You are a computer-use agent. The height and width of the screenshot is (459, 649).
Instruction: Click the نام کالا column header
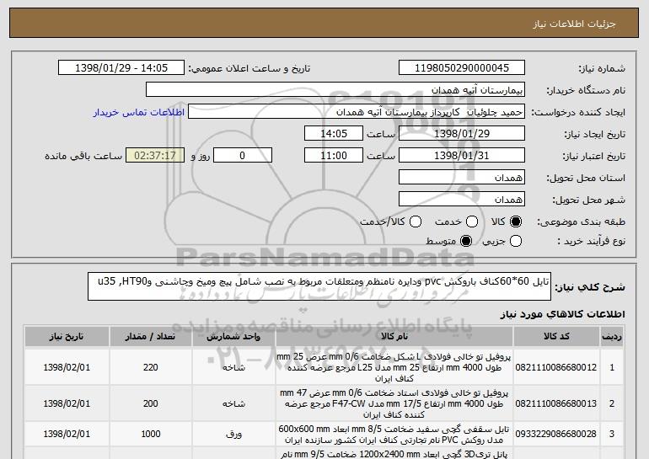pos(394,337)
